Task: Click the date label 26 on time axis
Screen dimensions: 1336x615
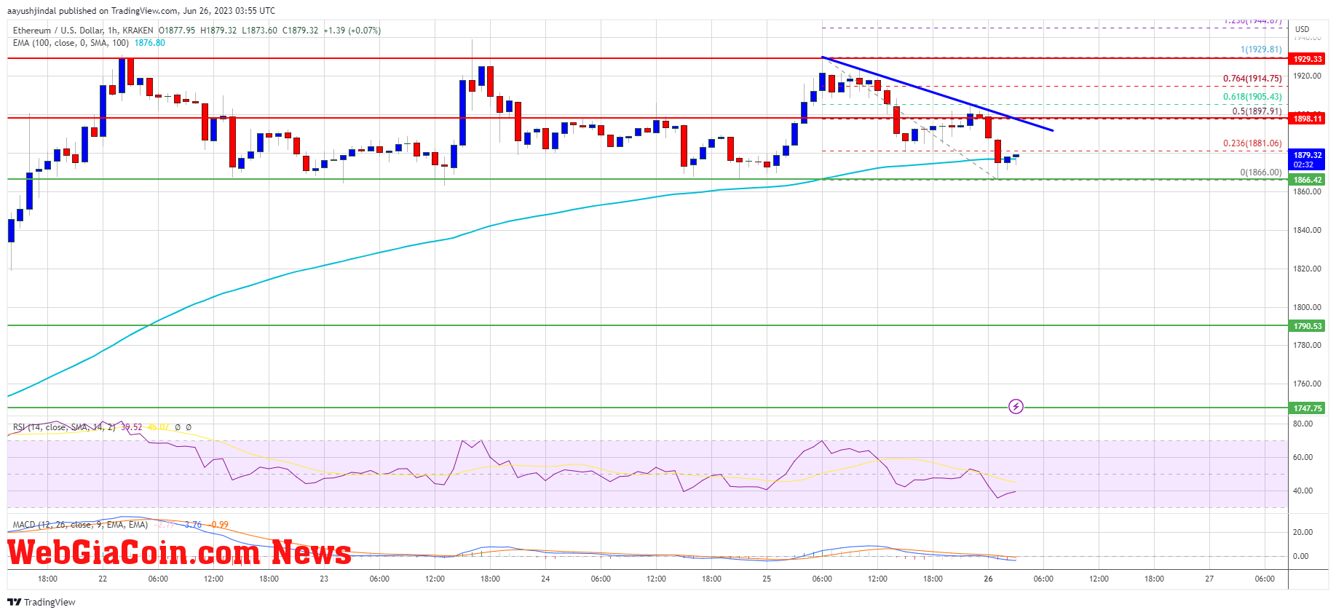Action: 988,579
